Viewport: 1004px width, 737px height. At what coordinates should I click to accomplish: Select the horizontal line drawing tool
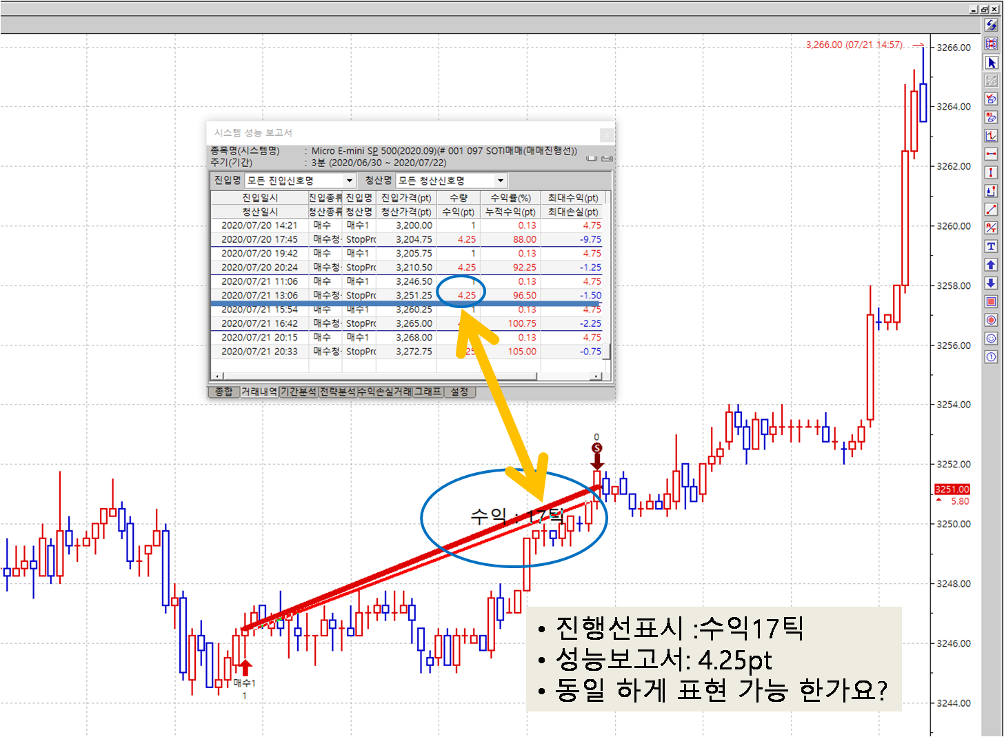pos(991,154)
